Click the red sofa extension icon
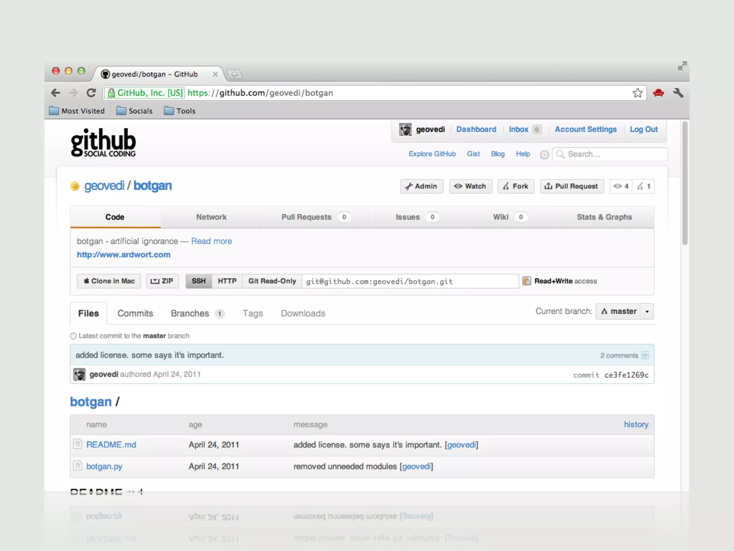This screenshot has width=734, height=551. (658, 93)
